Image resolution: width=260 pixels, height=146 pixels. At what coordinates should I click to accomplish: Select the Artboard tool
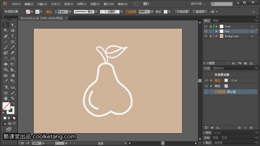6,93
